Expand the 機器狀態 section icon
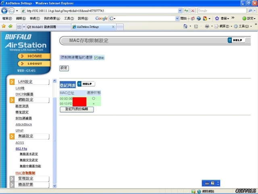 [12, 185]
